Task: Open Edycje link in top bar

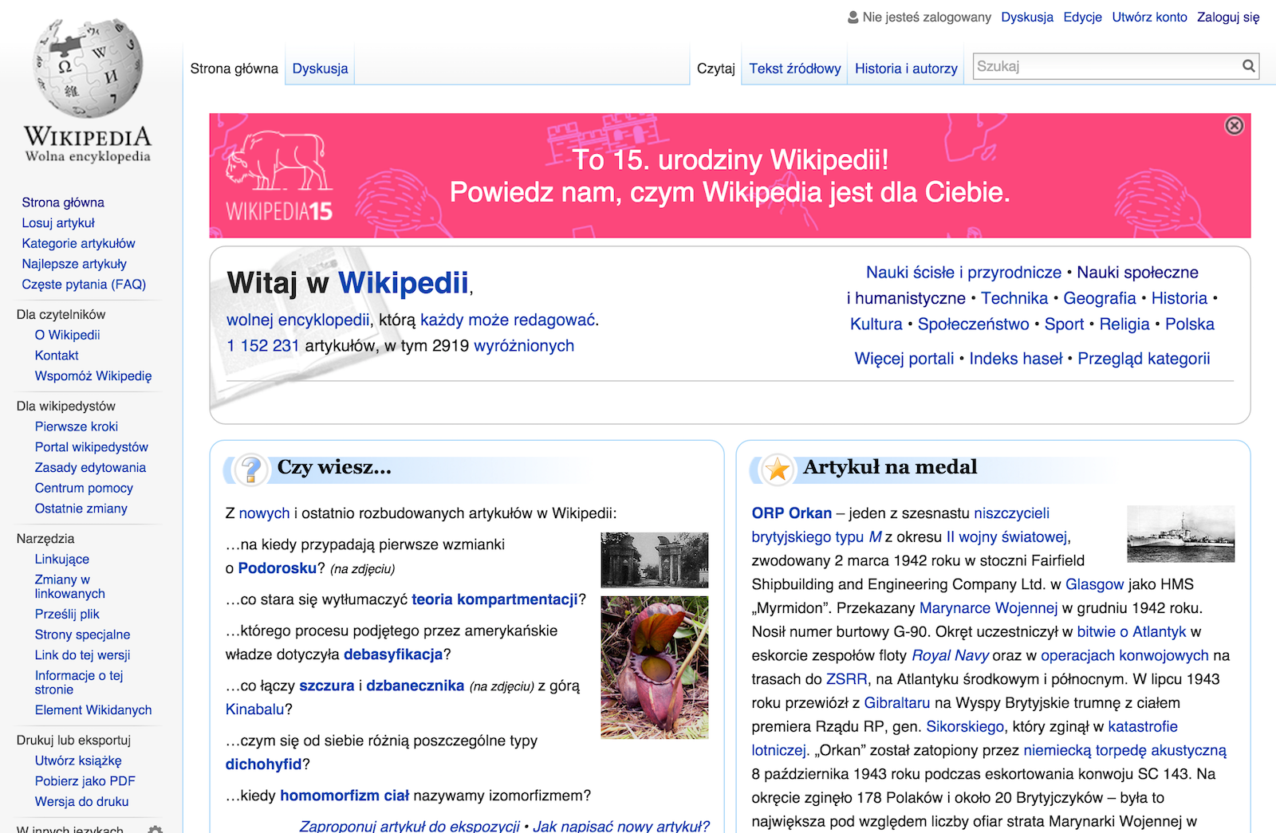Action: click(x=1082, y=17)
